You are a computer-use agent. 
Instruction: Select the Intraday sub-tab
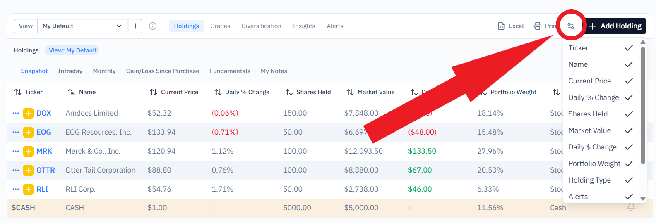(x=70, y=71)
